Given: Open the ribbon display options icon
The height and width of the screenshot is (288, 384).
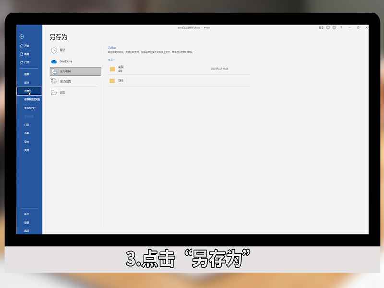Looking at the screenshot, I should tap(341, 28).
